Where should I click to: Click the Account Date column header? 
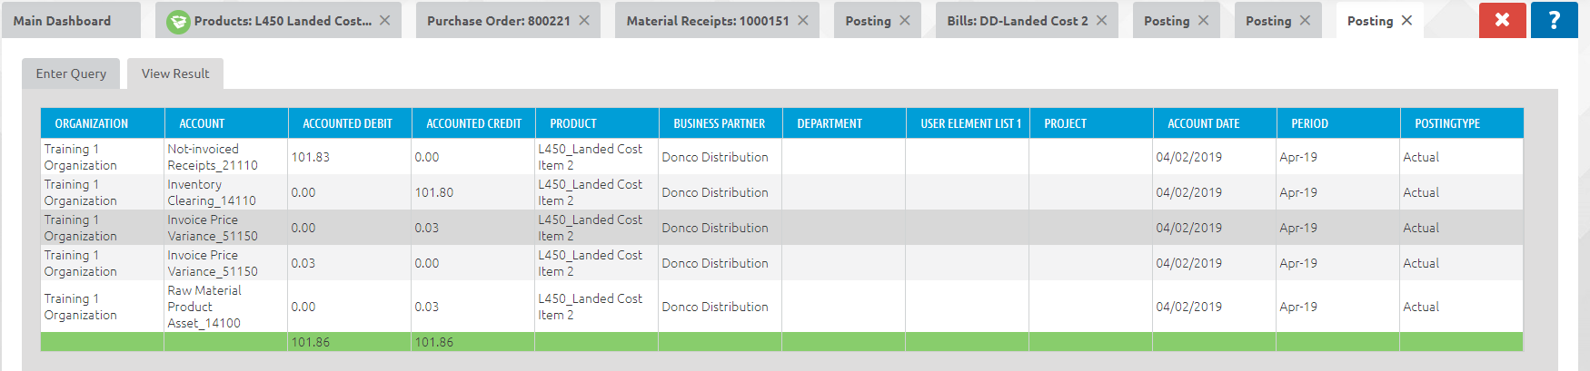tap(1203, 123)
